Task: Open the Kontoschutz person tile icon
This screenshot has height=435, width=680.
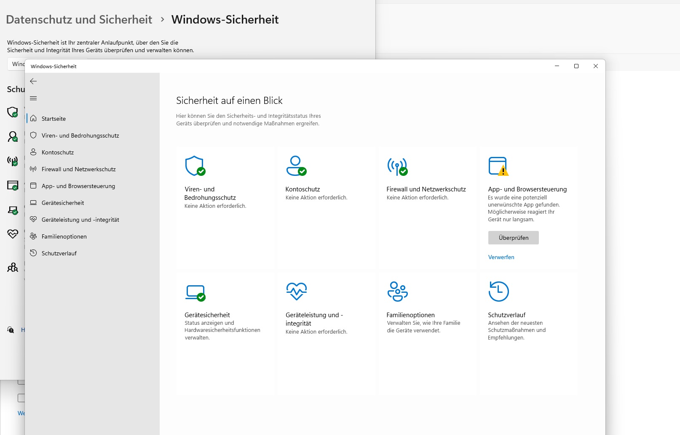Action: pos(296,166)
